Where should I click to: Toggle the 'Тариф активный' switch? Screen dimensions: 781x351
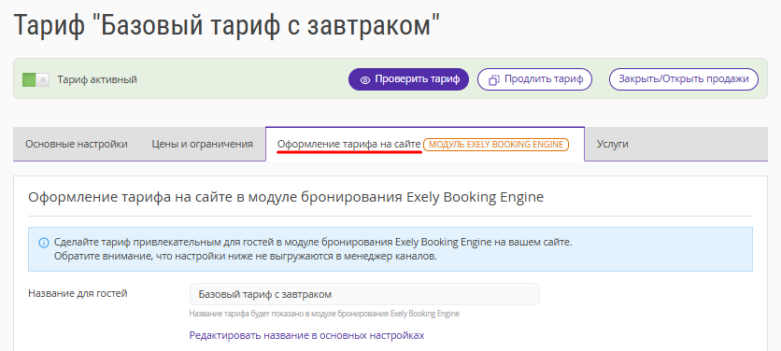pos(35,79)
